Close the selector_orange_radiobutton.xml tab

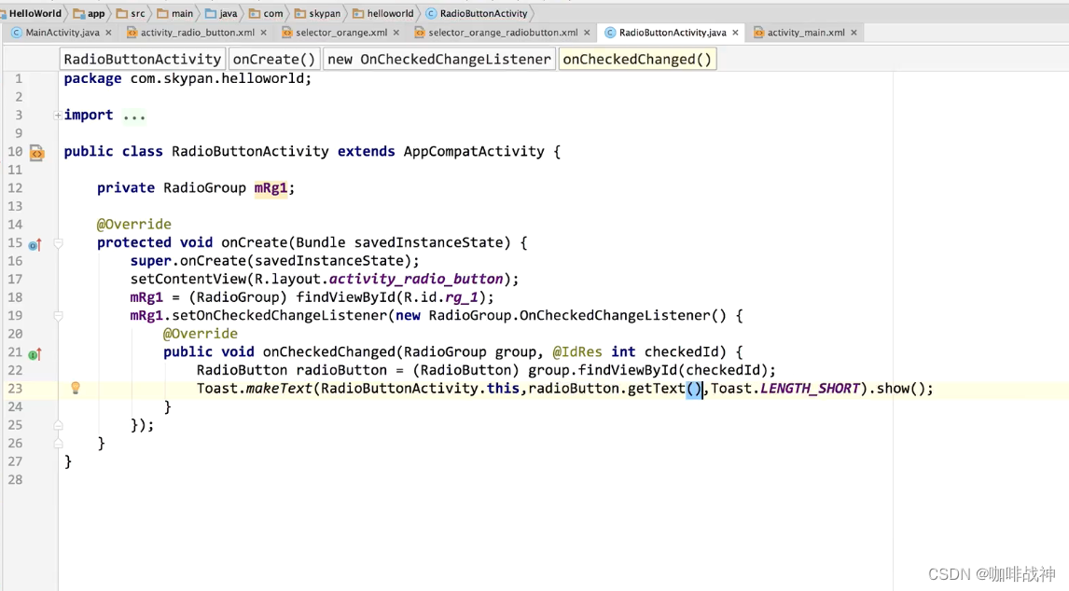point(587,33)
